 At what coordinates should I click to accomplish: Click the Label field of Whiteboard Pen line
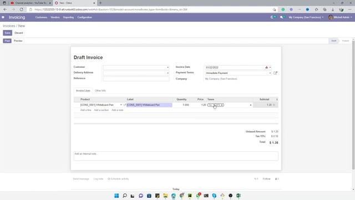pyautogui.click(x=149, y=105)
